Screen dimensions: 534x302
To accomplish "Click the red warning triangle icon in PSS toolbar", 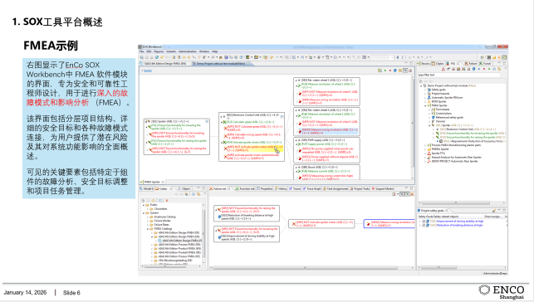I will [x=443, y=69].
